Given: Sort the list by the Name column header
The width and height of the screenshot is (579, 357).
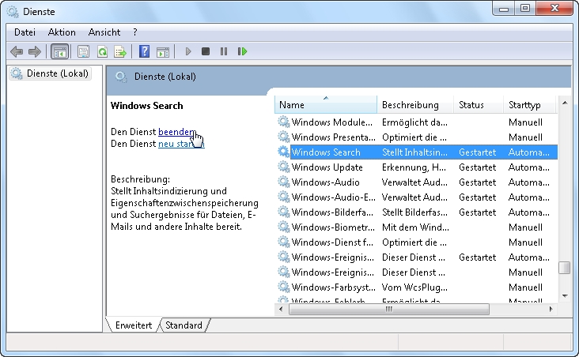Looking at the screenshot, I should tap(325, 105).
